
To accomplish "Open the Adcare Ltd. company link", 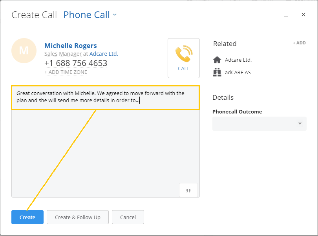I will tap(104, 54).
